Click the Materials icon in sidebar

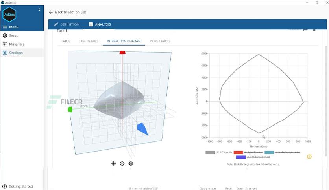coord(5,44)
